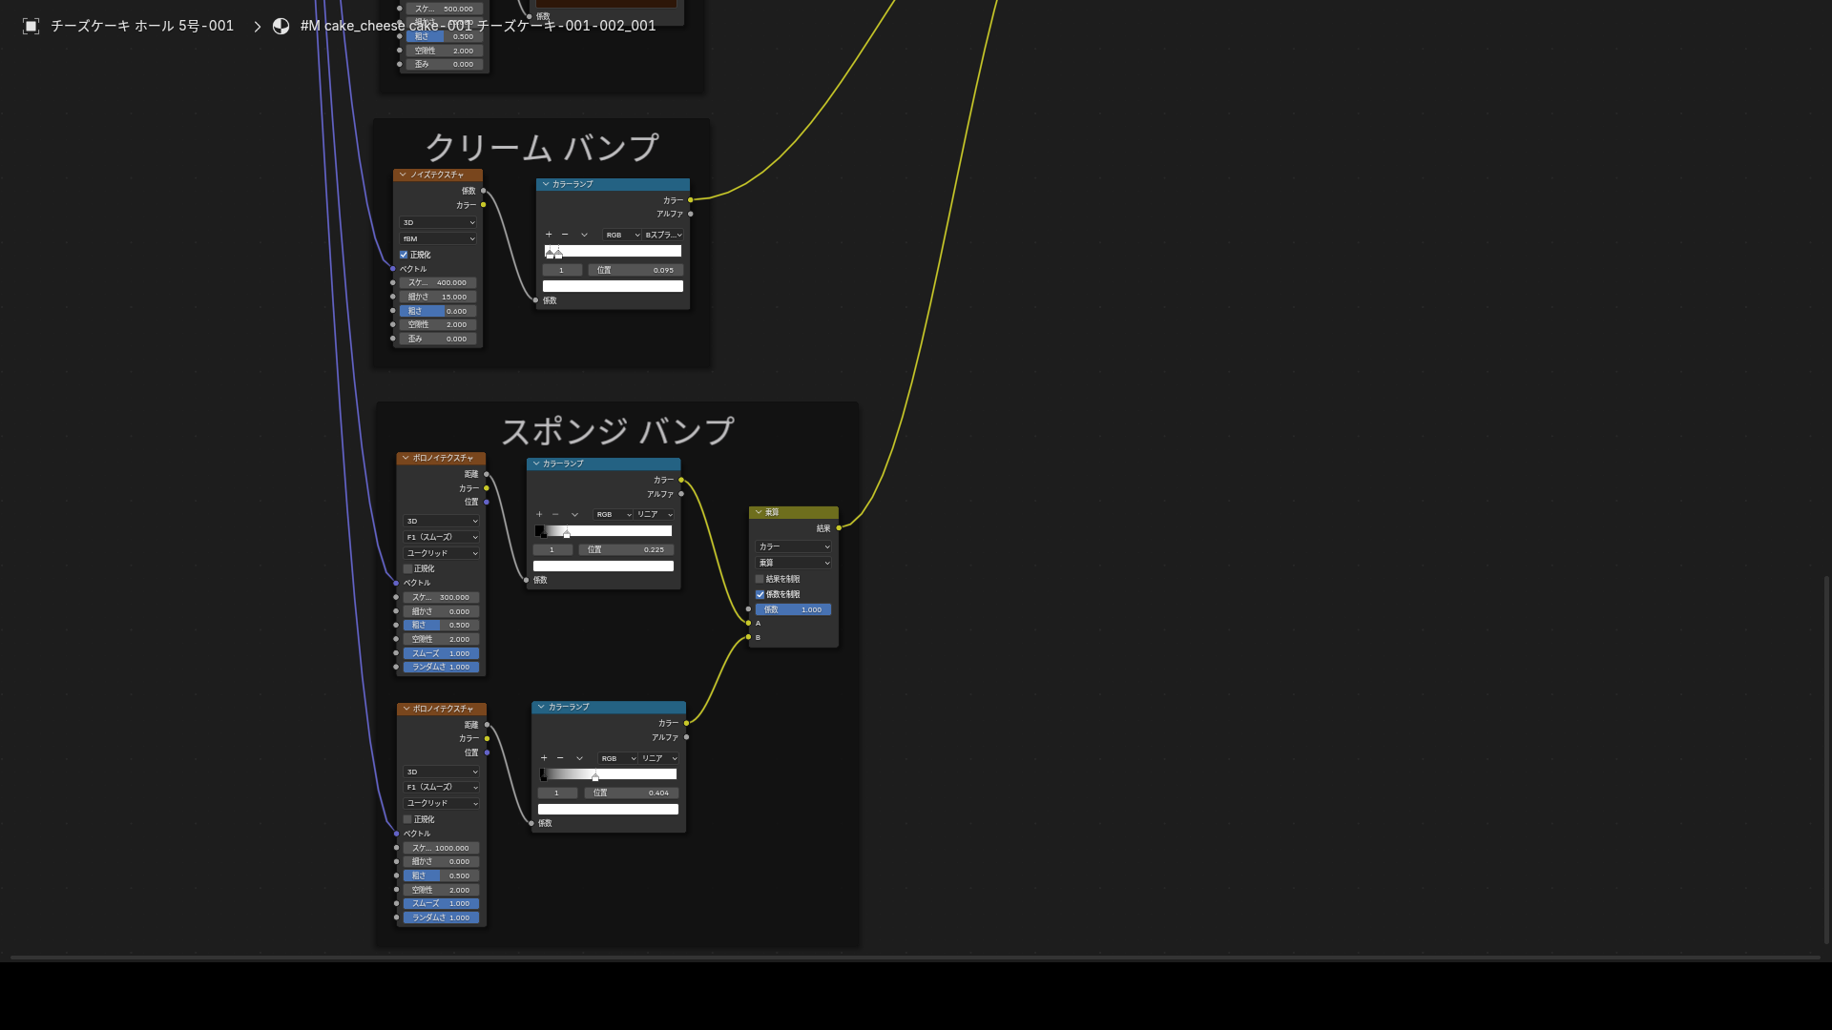Viewport: 1832px width, 1030px height.
Task: Click the black stop handle in the 0.225 ramp
Action: pyautogui.click(x=543, y=534)
